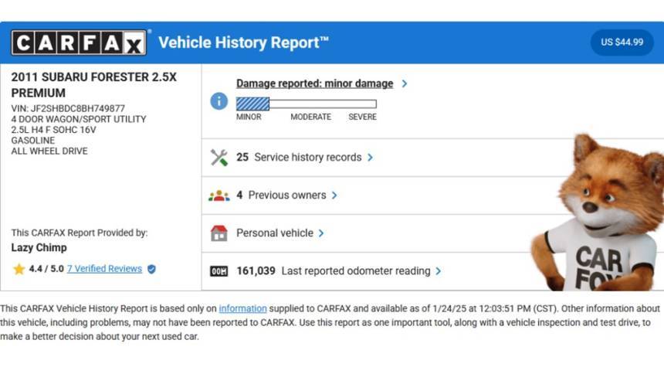Open Damage reported: minor damage link
Image resolution: width=664 pixels, height=374 pixels.
pyautogui.click(x=315, y=83)
